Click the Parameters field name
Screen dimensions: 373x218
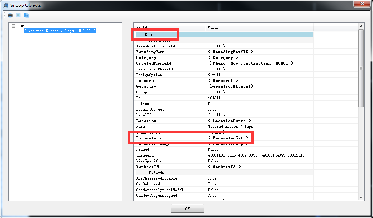149,138
